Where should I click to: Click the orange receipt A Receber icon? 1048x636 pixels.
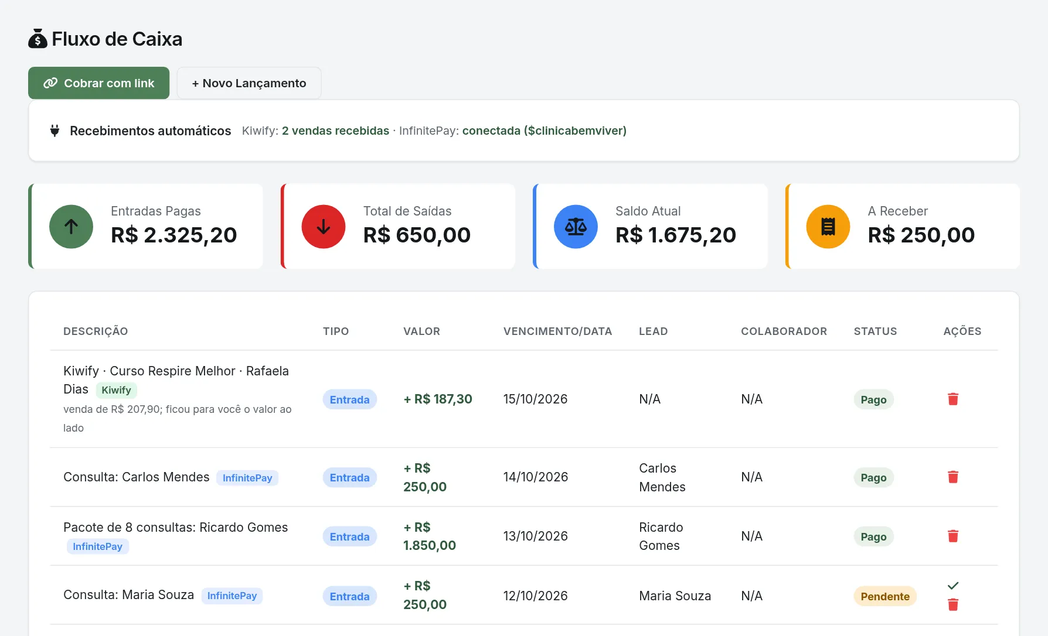pyautogui.click(x=828, y=227)
